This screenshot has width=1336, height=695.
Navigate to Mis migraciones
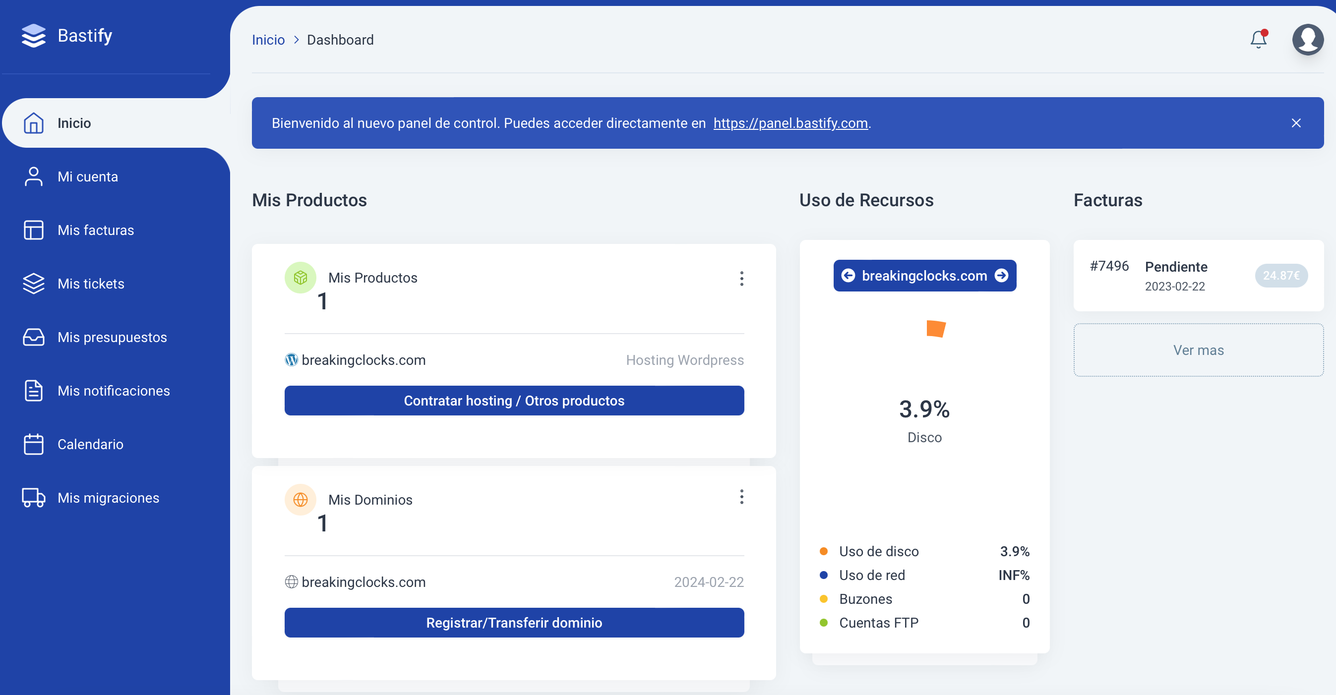[108, 498]
